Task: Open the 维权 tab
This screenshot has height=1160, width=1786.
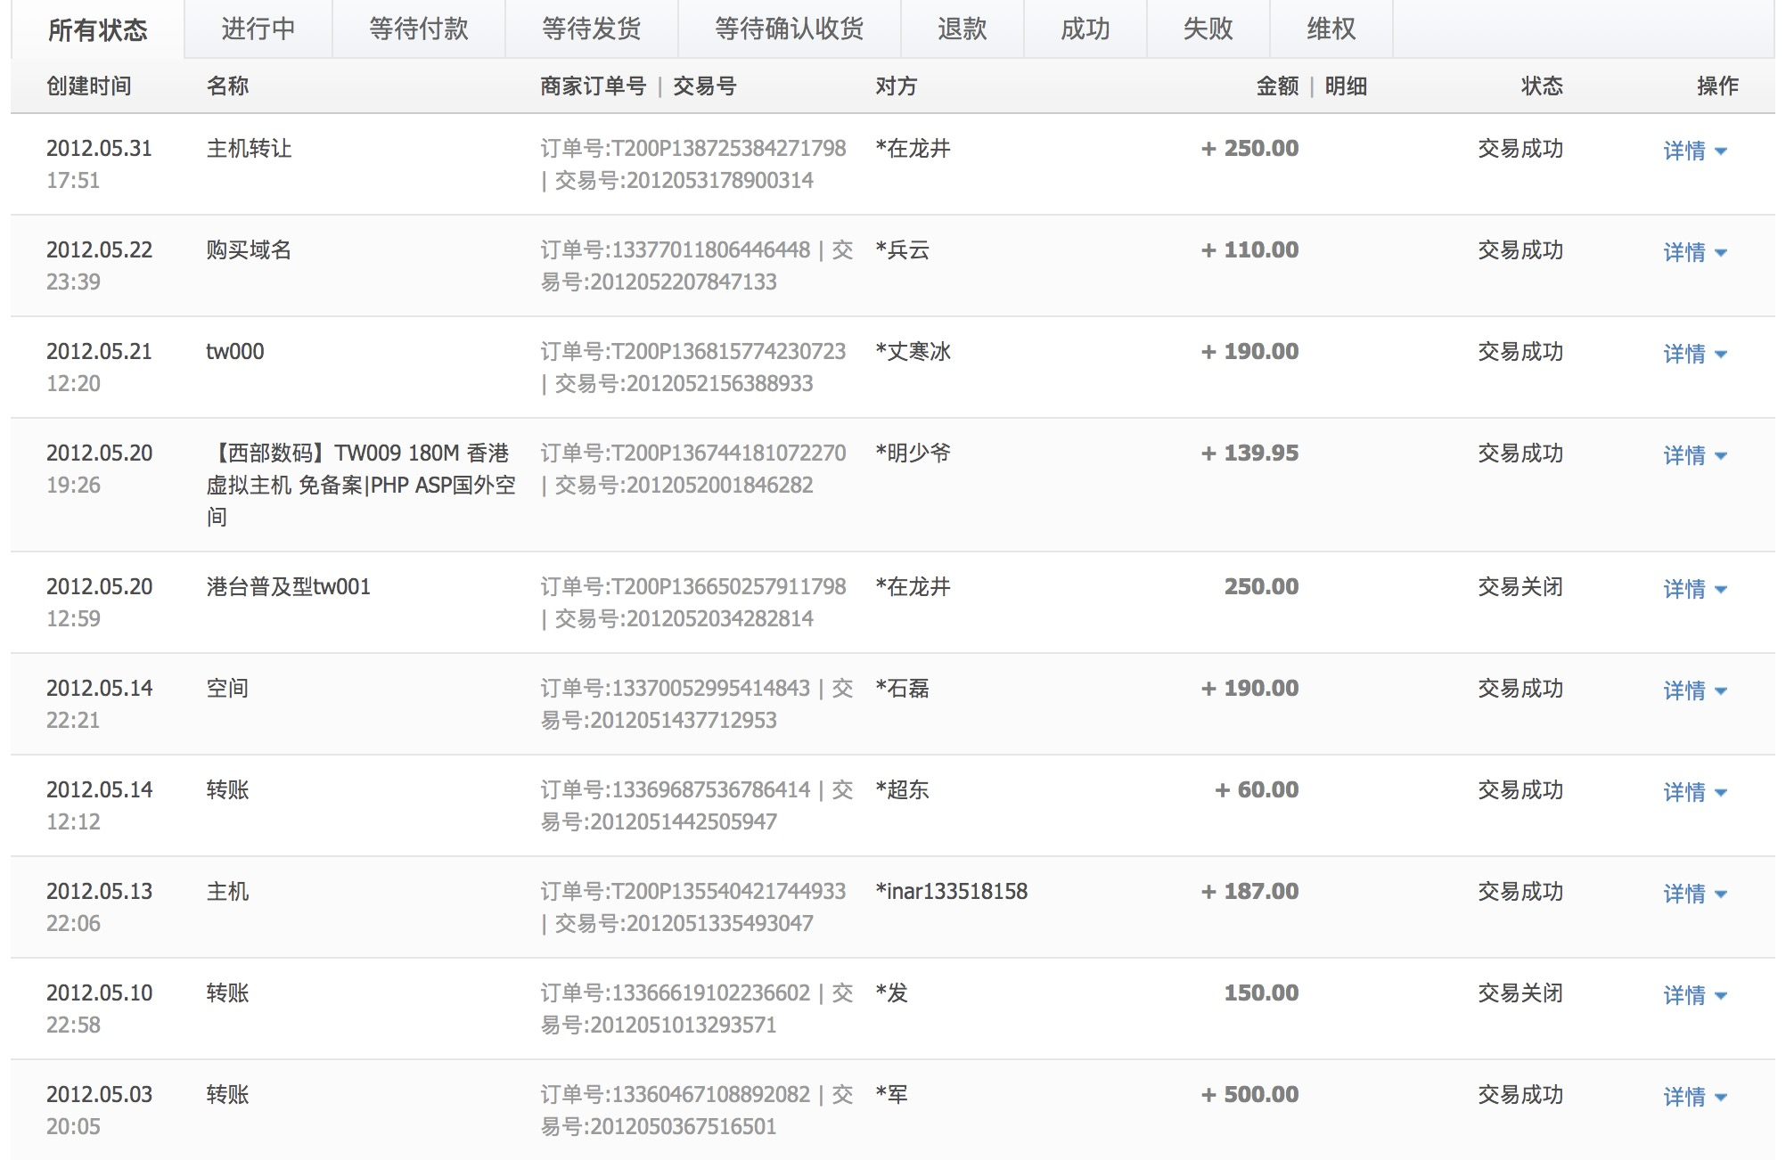Action: coord(1331,29)
